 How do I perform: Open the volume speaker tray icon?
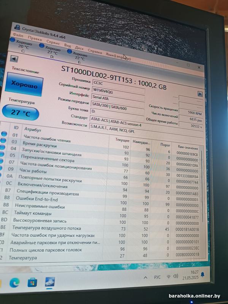176,276
